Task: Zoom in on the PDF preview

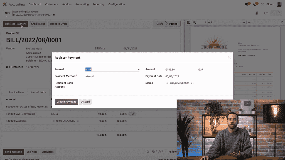Action: 249,22
